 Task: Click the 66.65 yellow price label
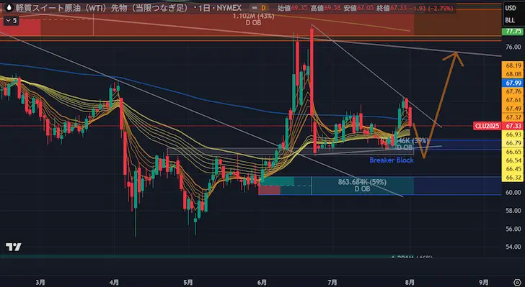point(513,152)
